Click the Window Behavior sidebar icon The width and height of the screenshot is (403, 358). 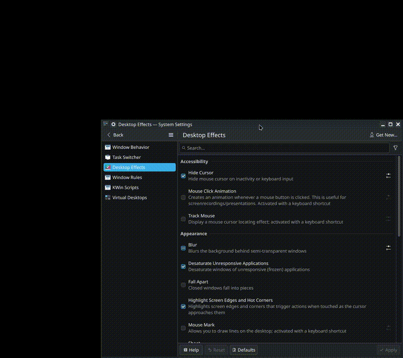click(x=108, y=147)
